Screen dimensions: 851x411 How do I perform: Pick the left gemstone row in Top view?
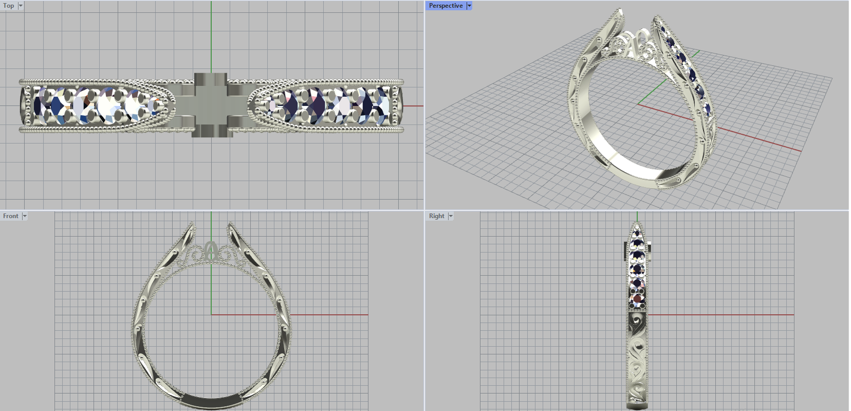pos(96,105)
